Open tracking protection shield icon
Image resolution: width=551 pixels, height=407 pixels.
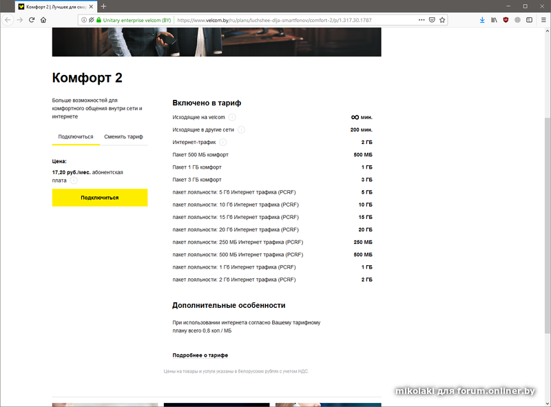92,20
